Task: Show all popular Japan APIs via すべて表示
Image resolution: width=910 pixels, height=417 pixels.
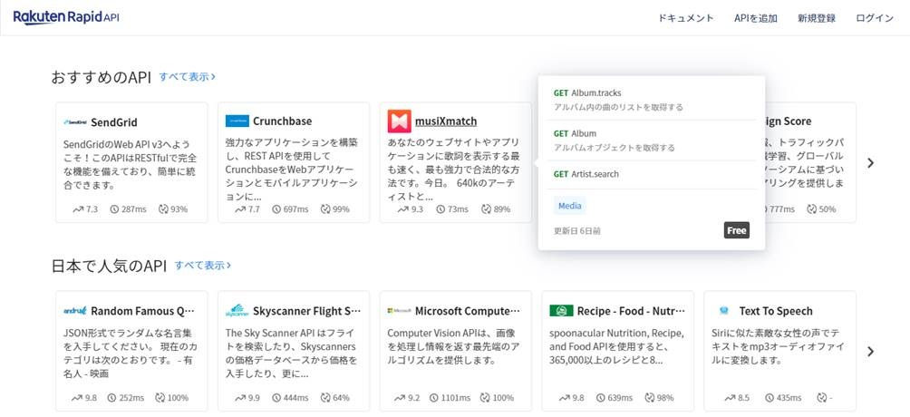Action: [x=202, y=266]
